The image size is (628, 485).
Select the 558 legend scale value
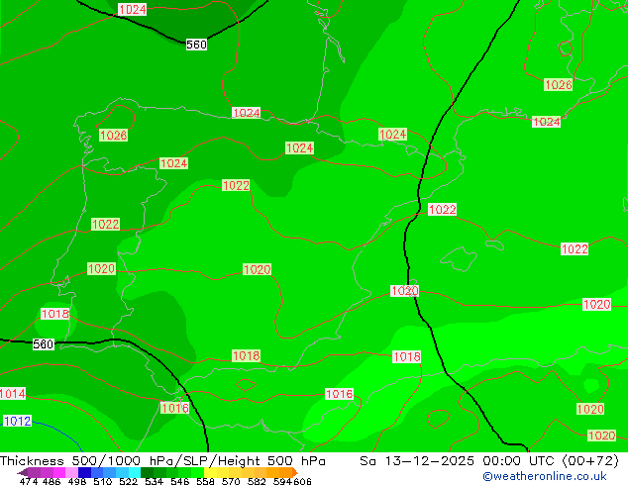205,481
